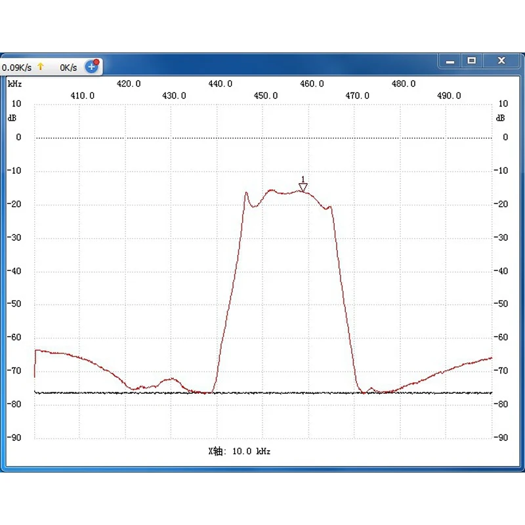Close the plot window

[501, 60]
